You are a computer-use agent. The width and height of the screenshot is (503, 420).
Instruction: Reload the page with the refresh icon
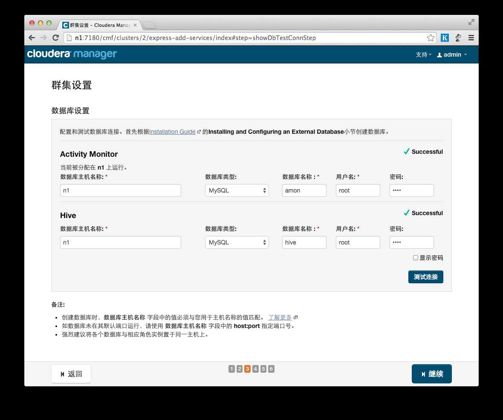point(55,38)
